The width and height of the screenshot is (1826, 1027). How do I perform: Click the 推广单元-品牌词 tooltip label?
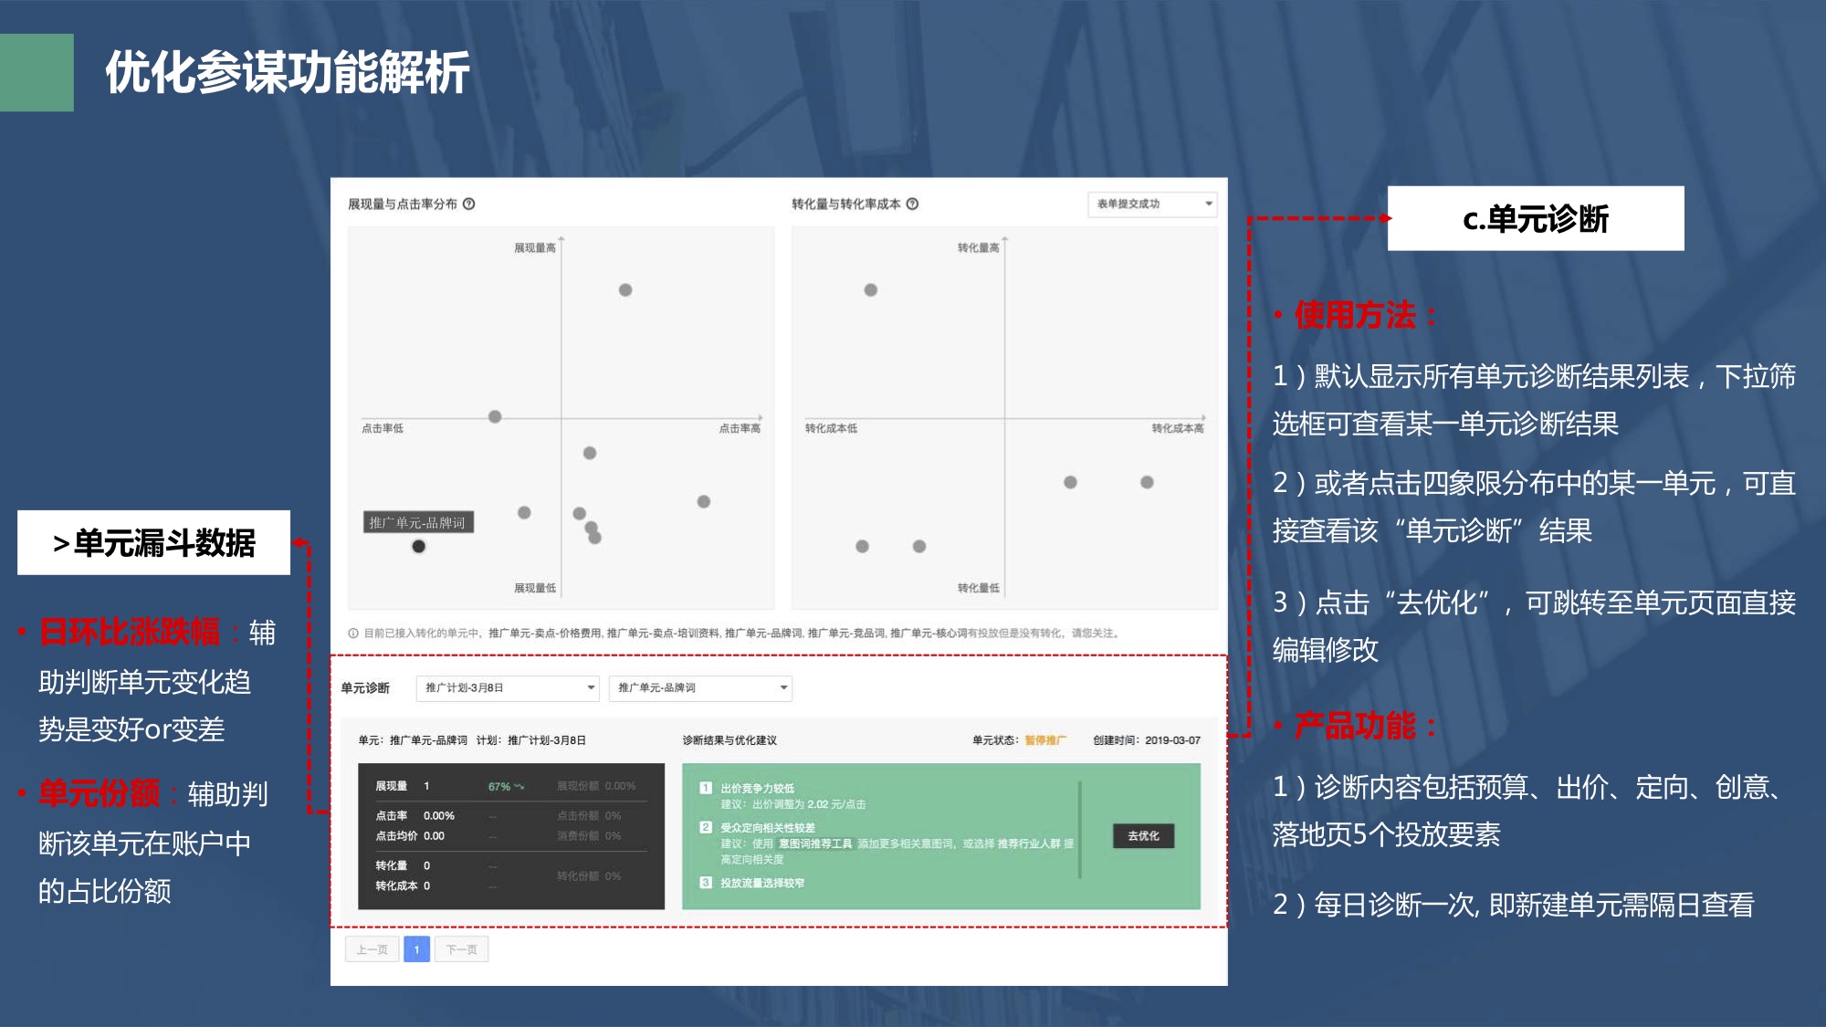418,522
